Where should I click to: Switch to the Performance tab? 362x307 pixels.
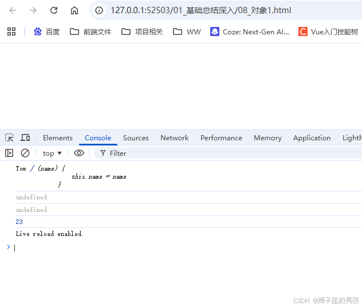click(221, 138)
